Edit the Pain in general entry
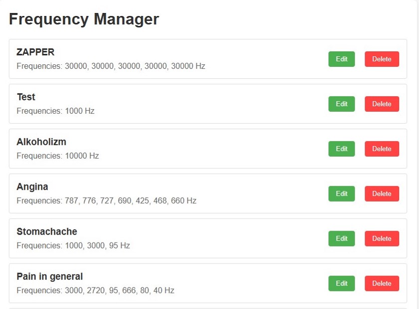The height and width of the screenshot is (309, 419). tap(341, 284)
